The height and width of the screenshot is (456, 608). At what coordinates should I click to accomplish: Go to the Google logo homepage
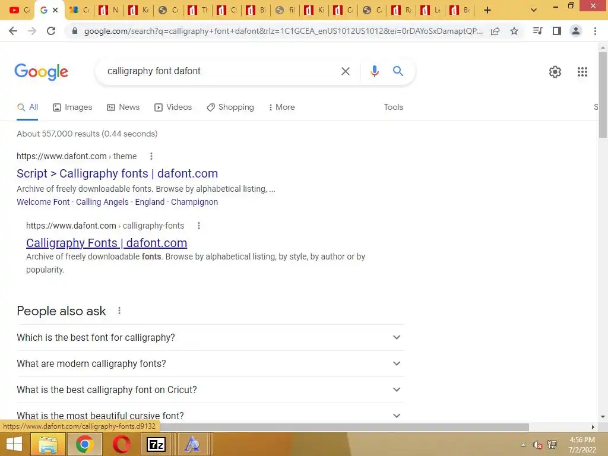coord(42,72)
